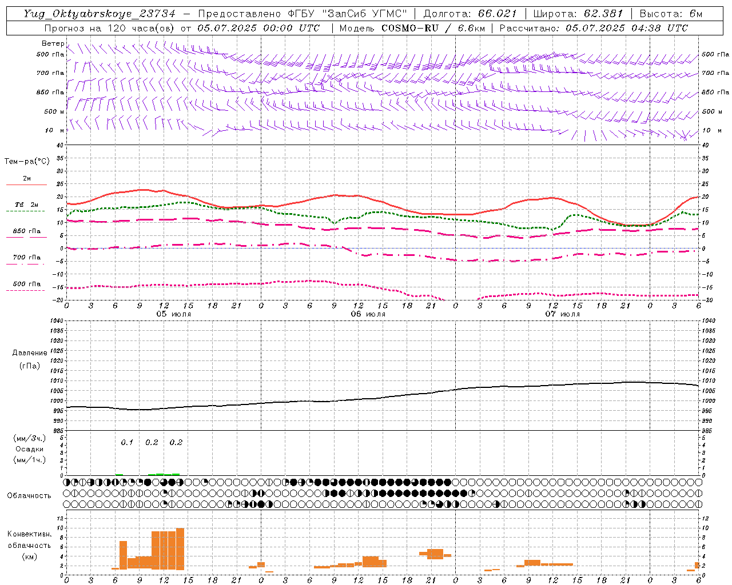Click the Облачность cloudiness label

(29, 495)
